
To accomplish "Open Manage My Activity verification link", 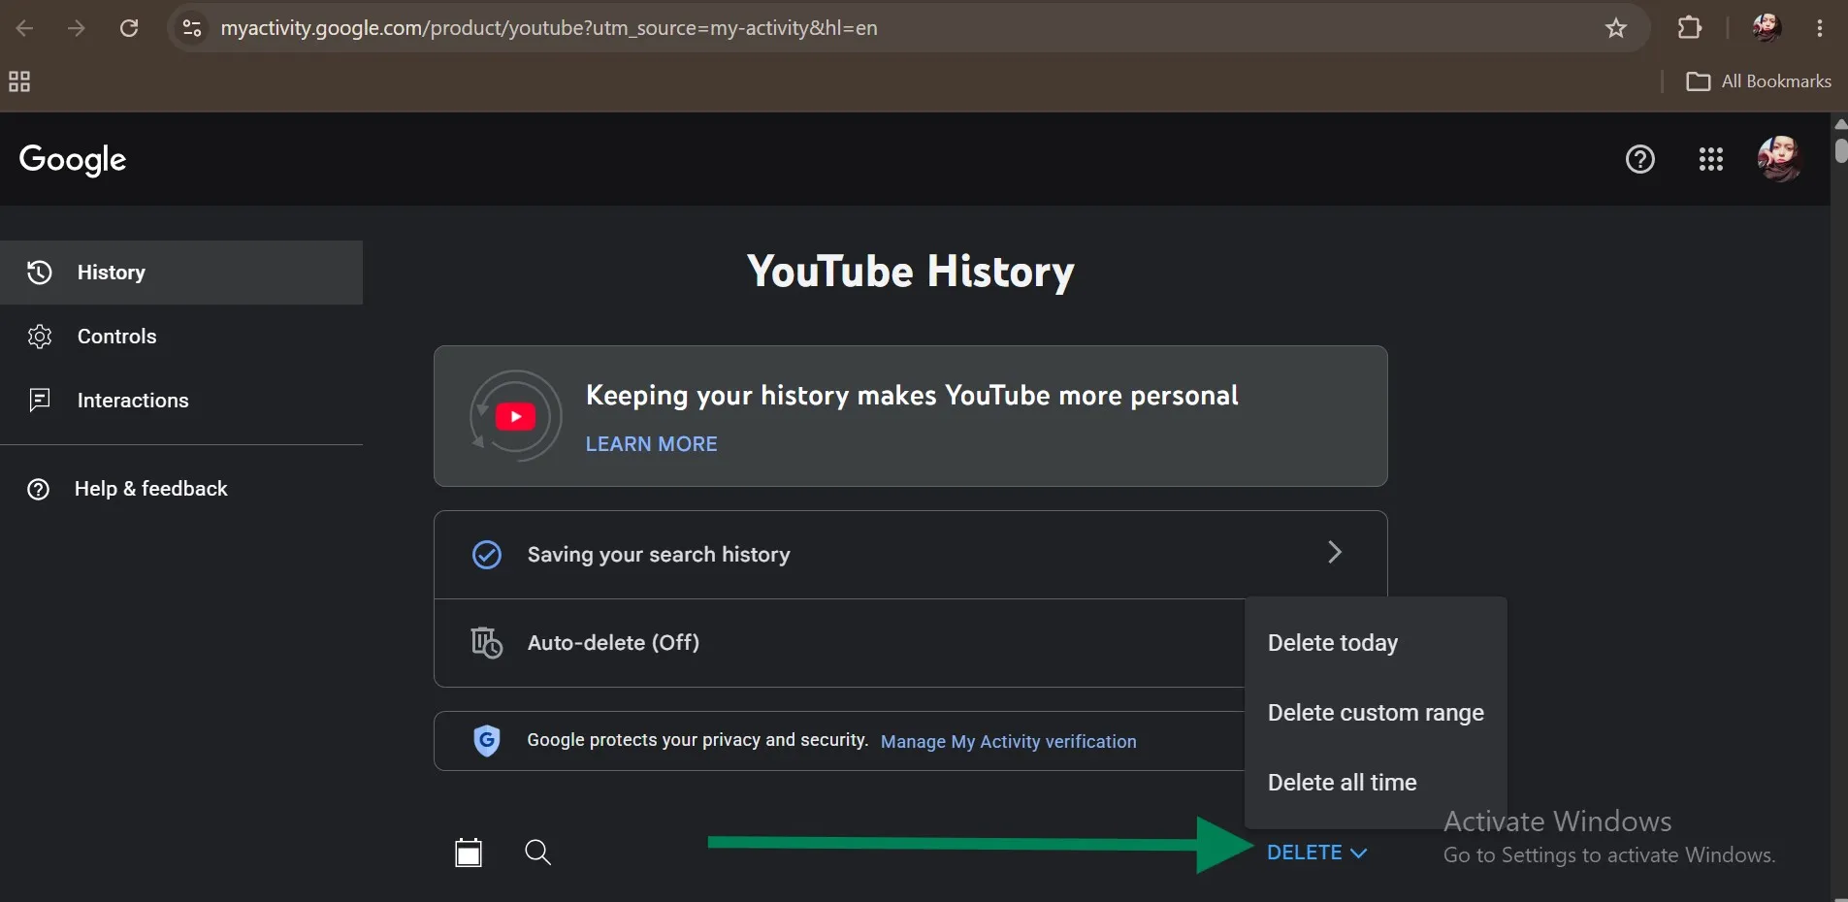I will click(1008, 742).
